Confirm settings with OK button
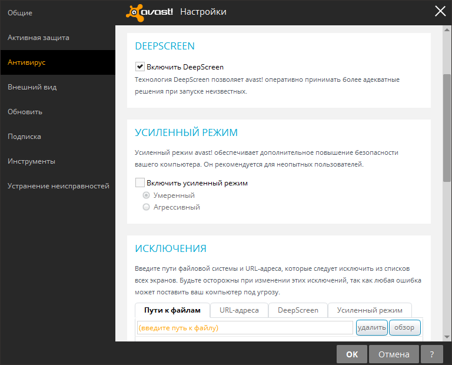Screen dimensions: 452x365 352,354
